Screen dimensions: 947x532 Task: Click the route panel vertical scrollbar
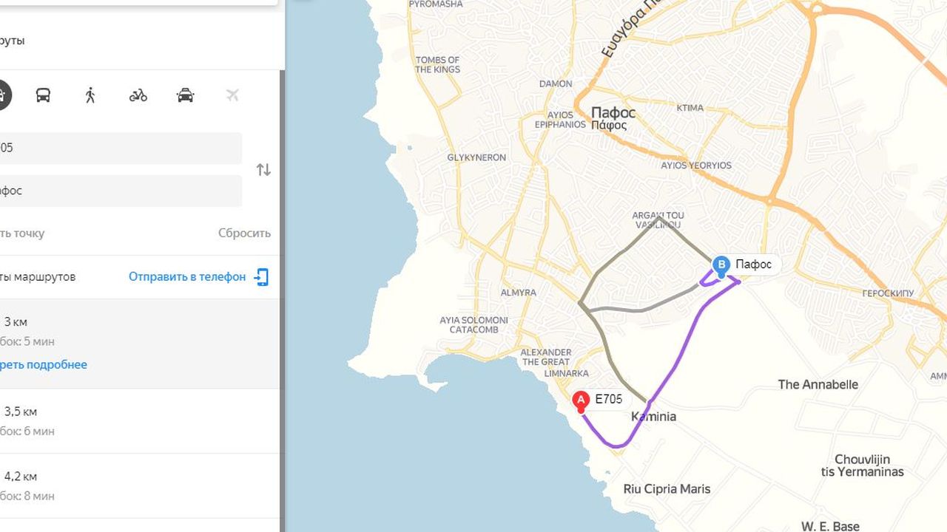(x=282, y=296)
